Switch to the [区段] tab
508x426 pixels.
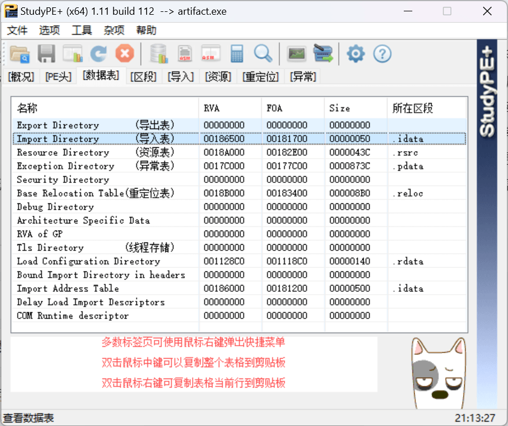143,76
